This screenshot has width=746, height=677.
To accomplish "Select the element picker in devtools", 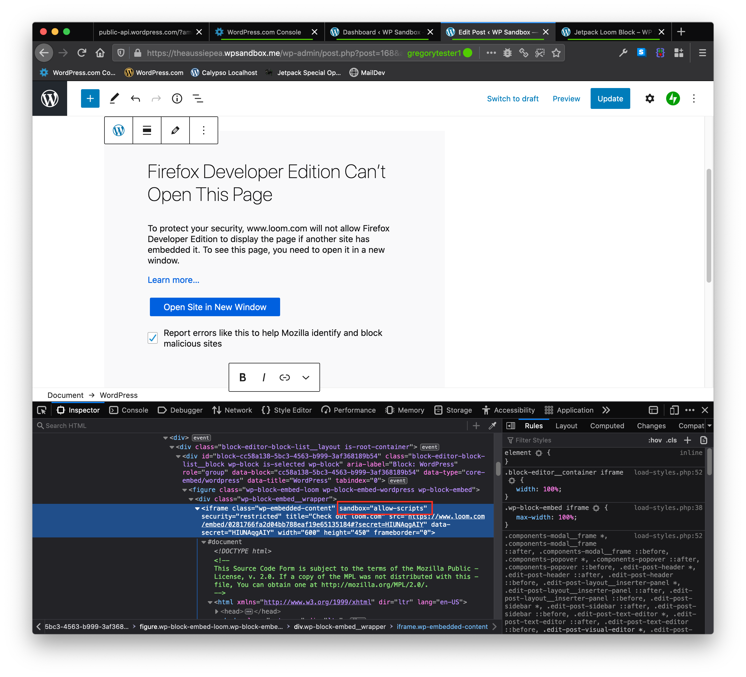I will point(41,410).
